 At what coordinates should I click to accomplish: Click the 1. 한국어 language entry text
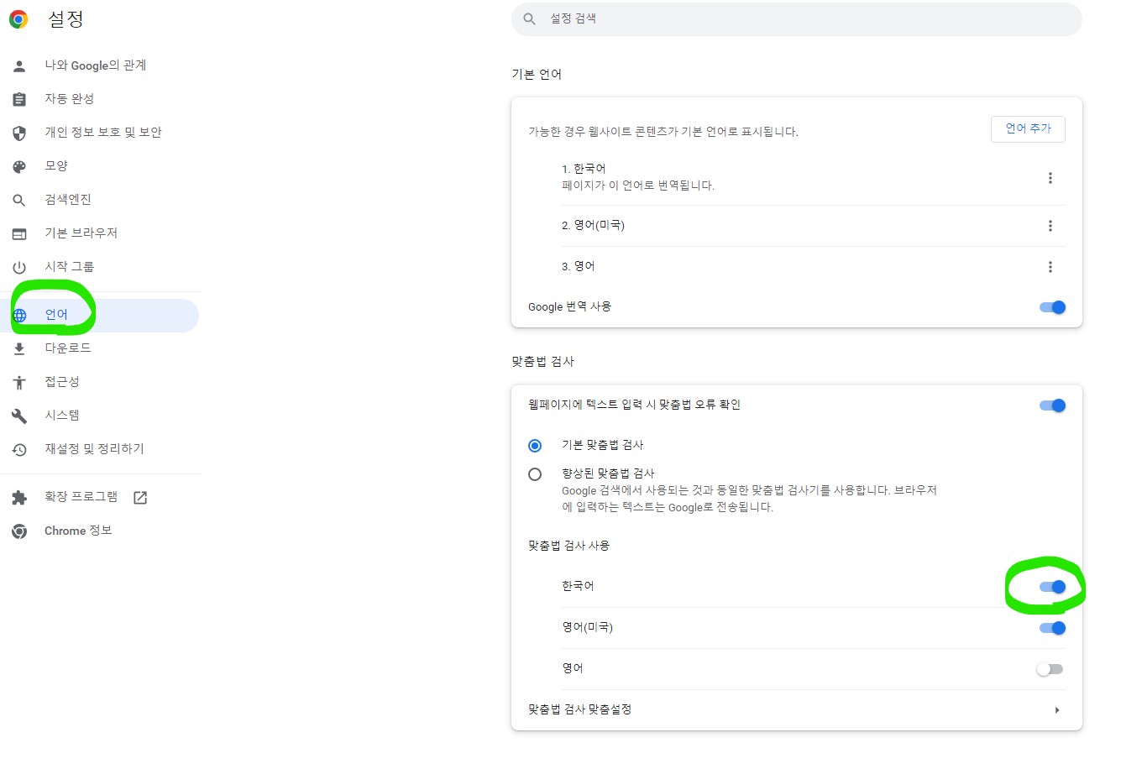pyautogui.click(x=584, y=169)
